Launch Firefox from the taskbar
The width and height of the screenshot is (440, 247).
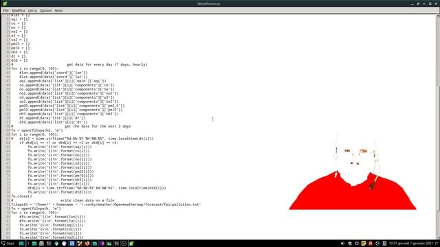coord(87,244)
